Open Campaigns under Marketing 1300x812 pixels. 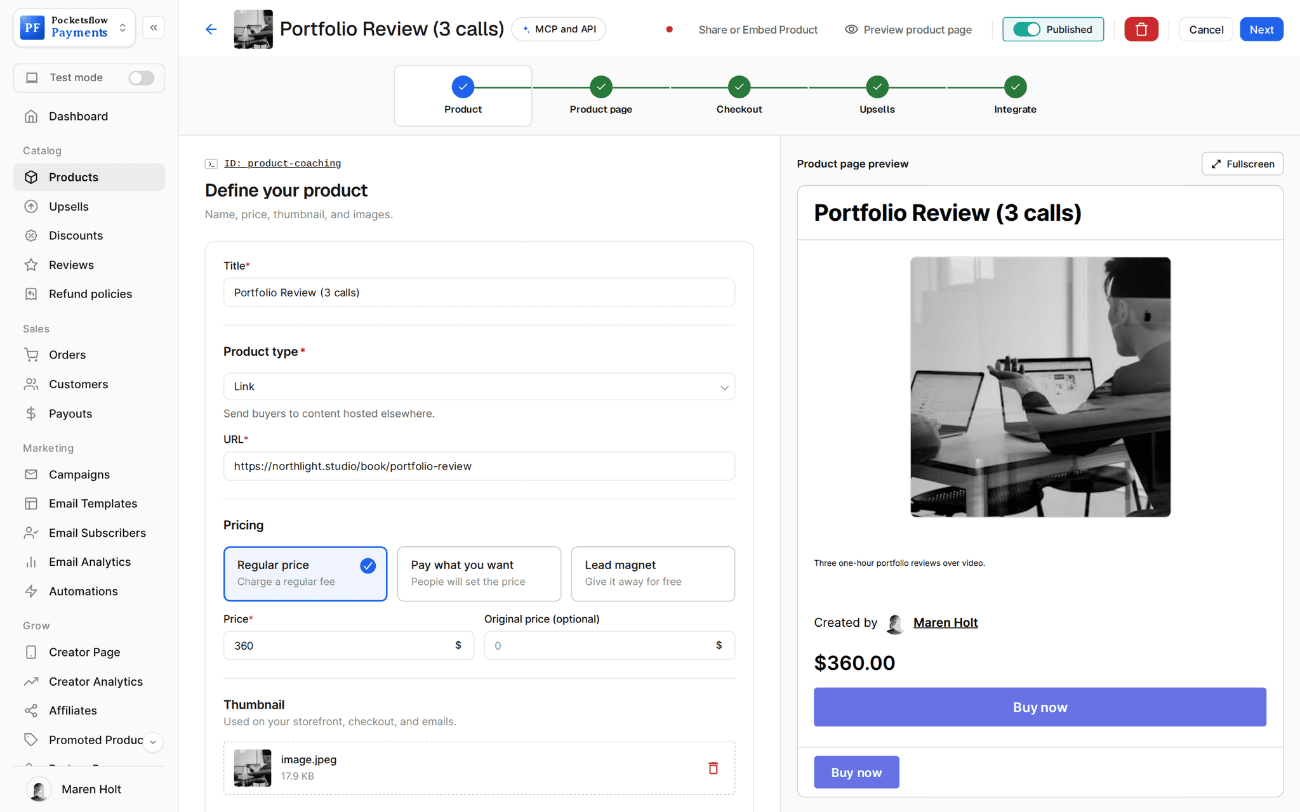click(89, 475)
